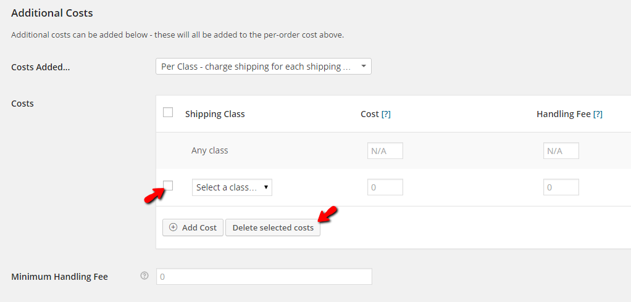Click the Add Cost button label

199,227
